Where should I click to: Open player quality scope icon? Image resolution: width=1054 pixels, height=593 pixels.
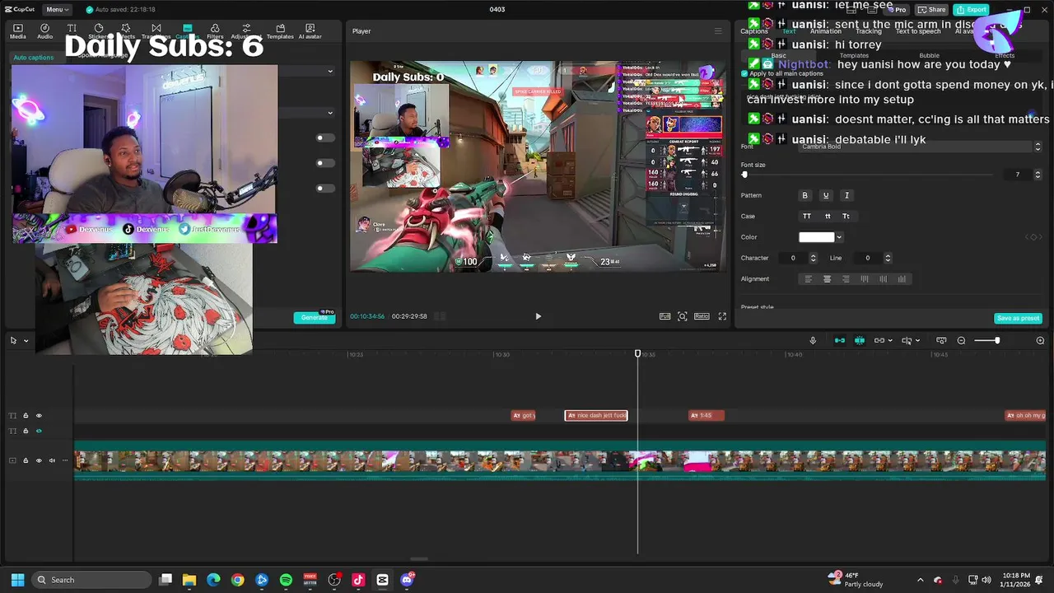(x=665, y=316)
